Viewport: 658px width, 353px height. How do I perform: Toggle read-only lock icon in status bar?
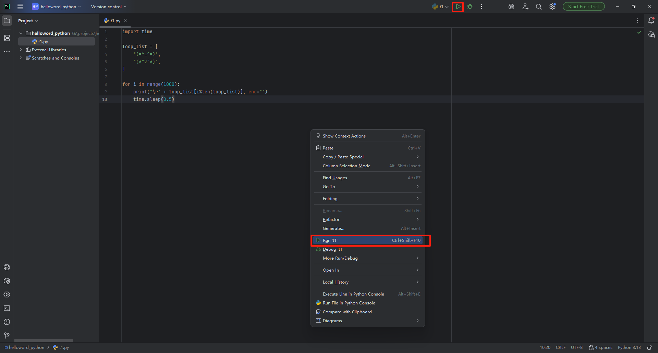click(649, 348)
